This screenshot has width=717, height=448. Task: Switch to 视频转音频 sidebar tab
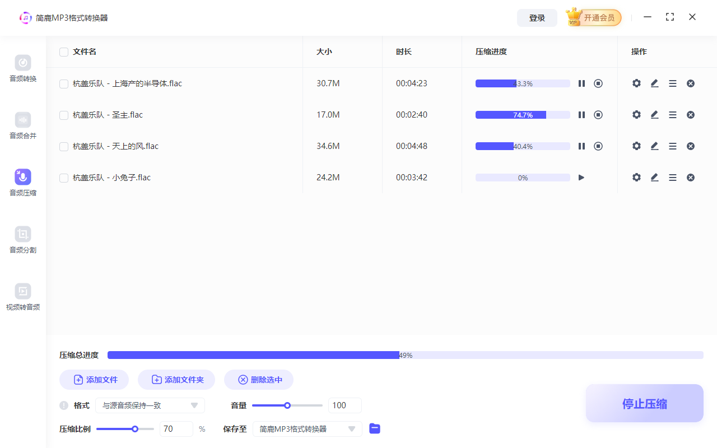[x=23, y=297]
